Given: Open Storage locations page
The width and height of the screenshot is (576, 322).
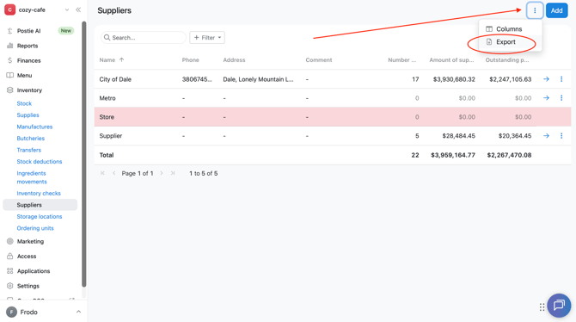Looking at the screenshot, I should (x=40, y=217).
